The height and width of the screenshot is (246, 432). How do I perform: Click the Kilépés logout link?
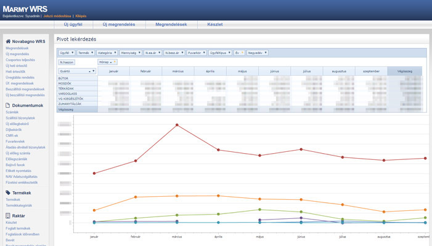[x=81, y=16]
